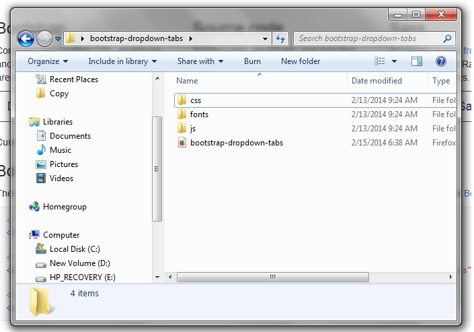Open Music library in the sidebar
Image resolution: width=474 pixels, height=332 pixels.
60,150
